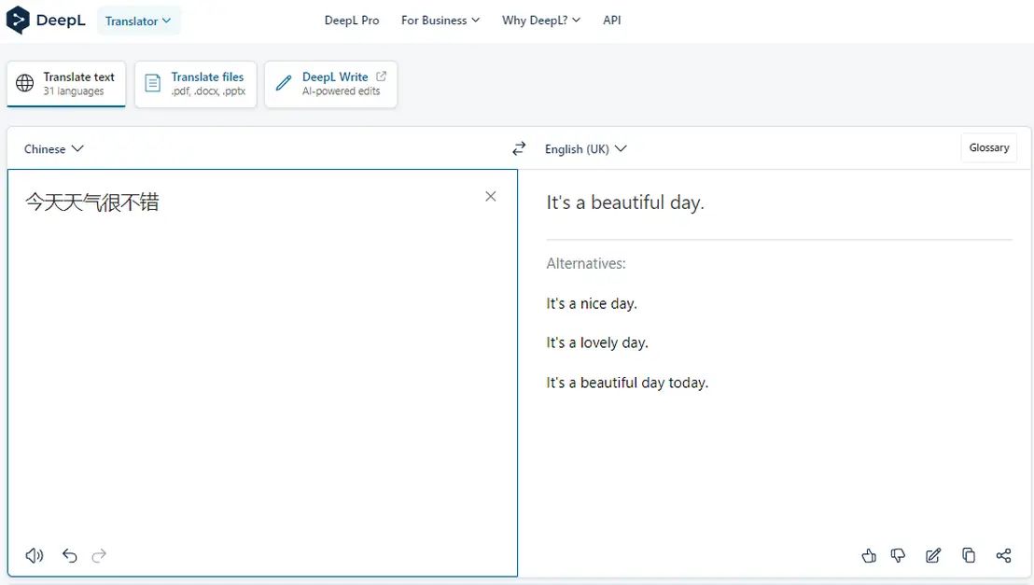The width and height of the screenshot is (1034, 585).
Task: Expand the Why DeepL? menu
Action: click(x=541, y=21)
